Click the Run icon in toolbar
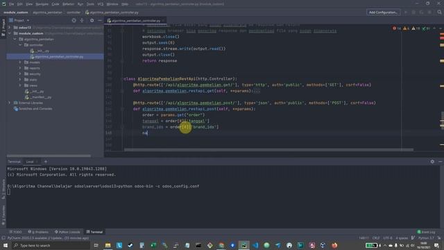Image resolution: width=444 pixels, height=250 pixels. 406,12
